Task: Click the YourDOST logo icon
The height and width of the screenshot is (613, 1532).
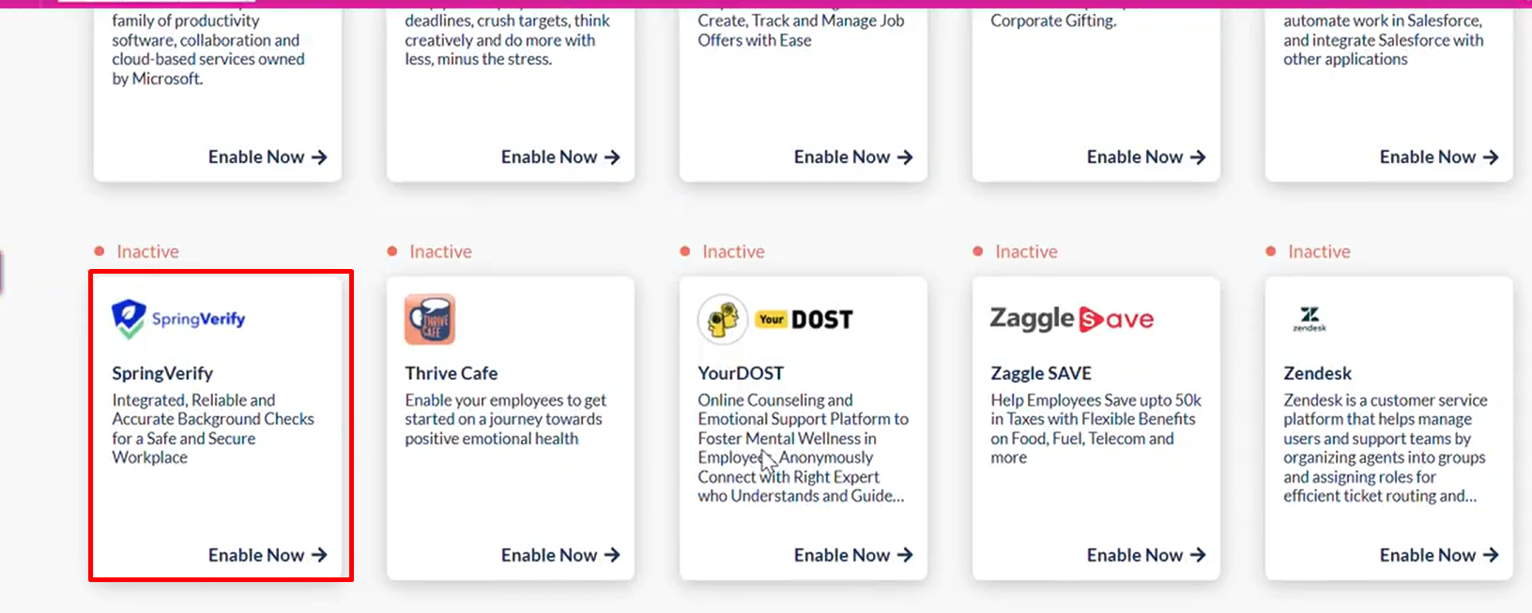Action: coord(723,320)
